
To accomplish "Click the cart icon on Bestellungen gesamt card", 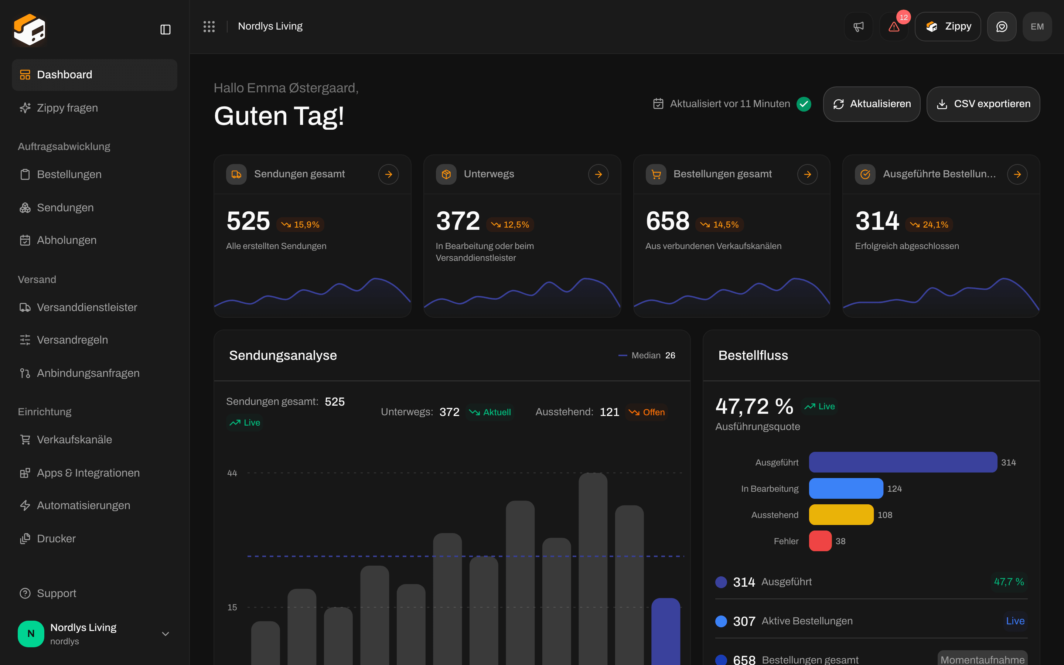I will point(656,174).
